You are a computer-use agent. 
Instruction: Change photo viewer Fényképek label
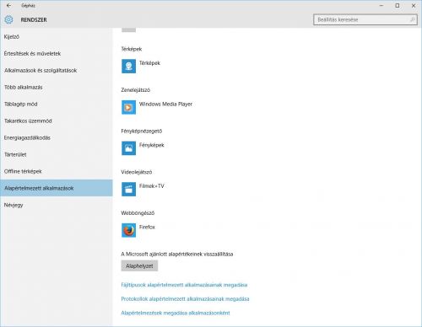[x=152, y=145]
